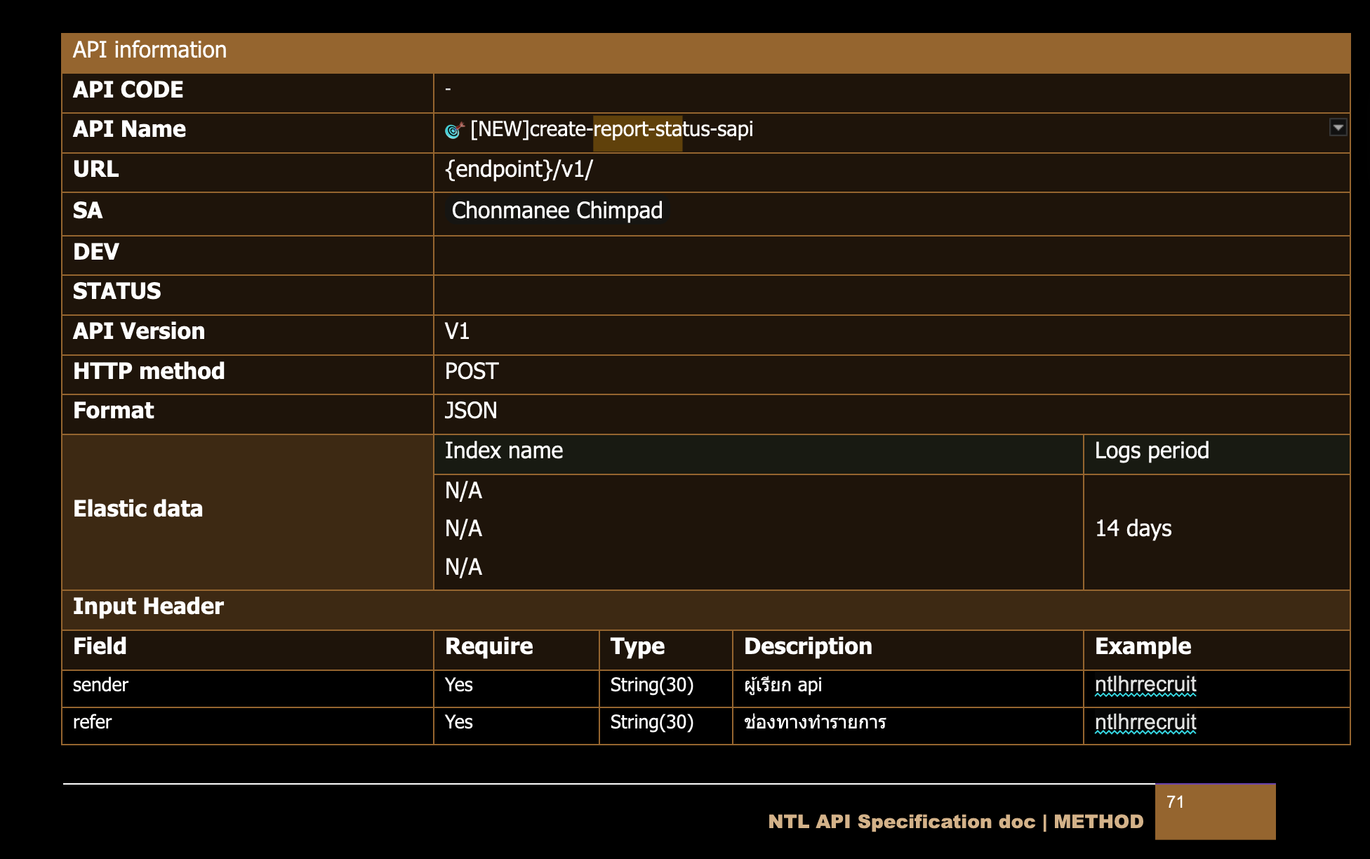Click the sender field name cell
The height and width of the screenshot is (859, 1370).
(x=101, y=685)
